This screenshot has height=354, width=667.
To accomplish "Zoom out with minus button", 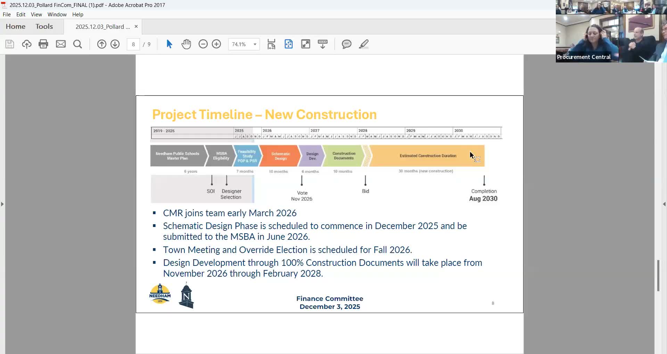I will [203, 44].
